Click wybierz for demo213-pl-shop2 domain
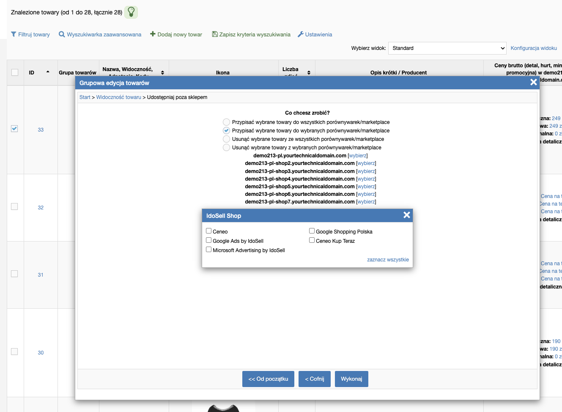 (366, 163)
